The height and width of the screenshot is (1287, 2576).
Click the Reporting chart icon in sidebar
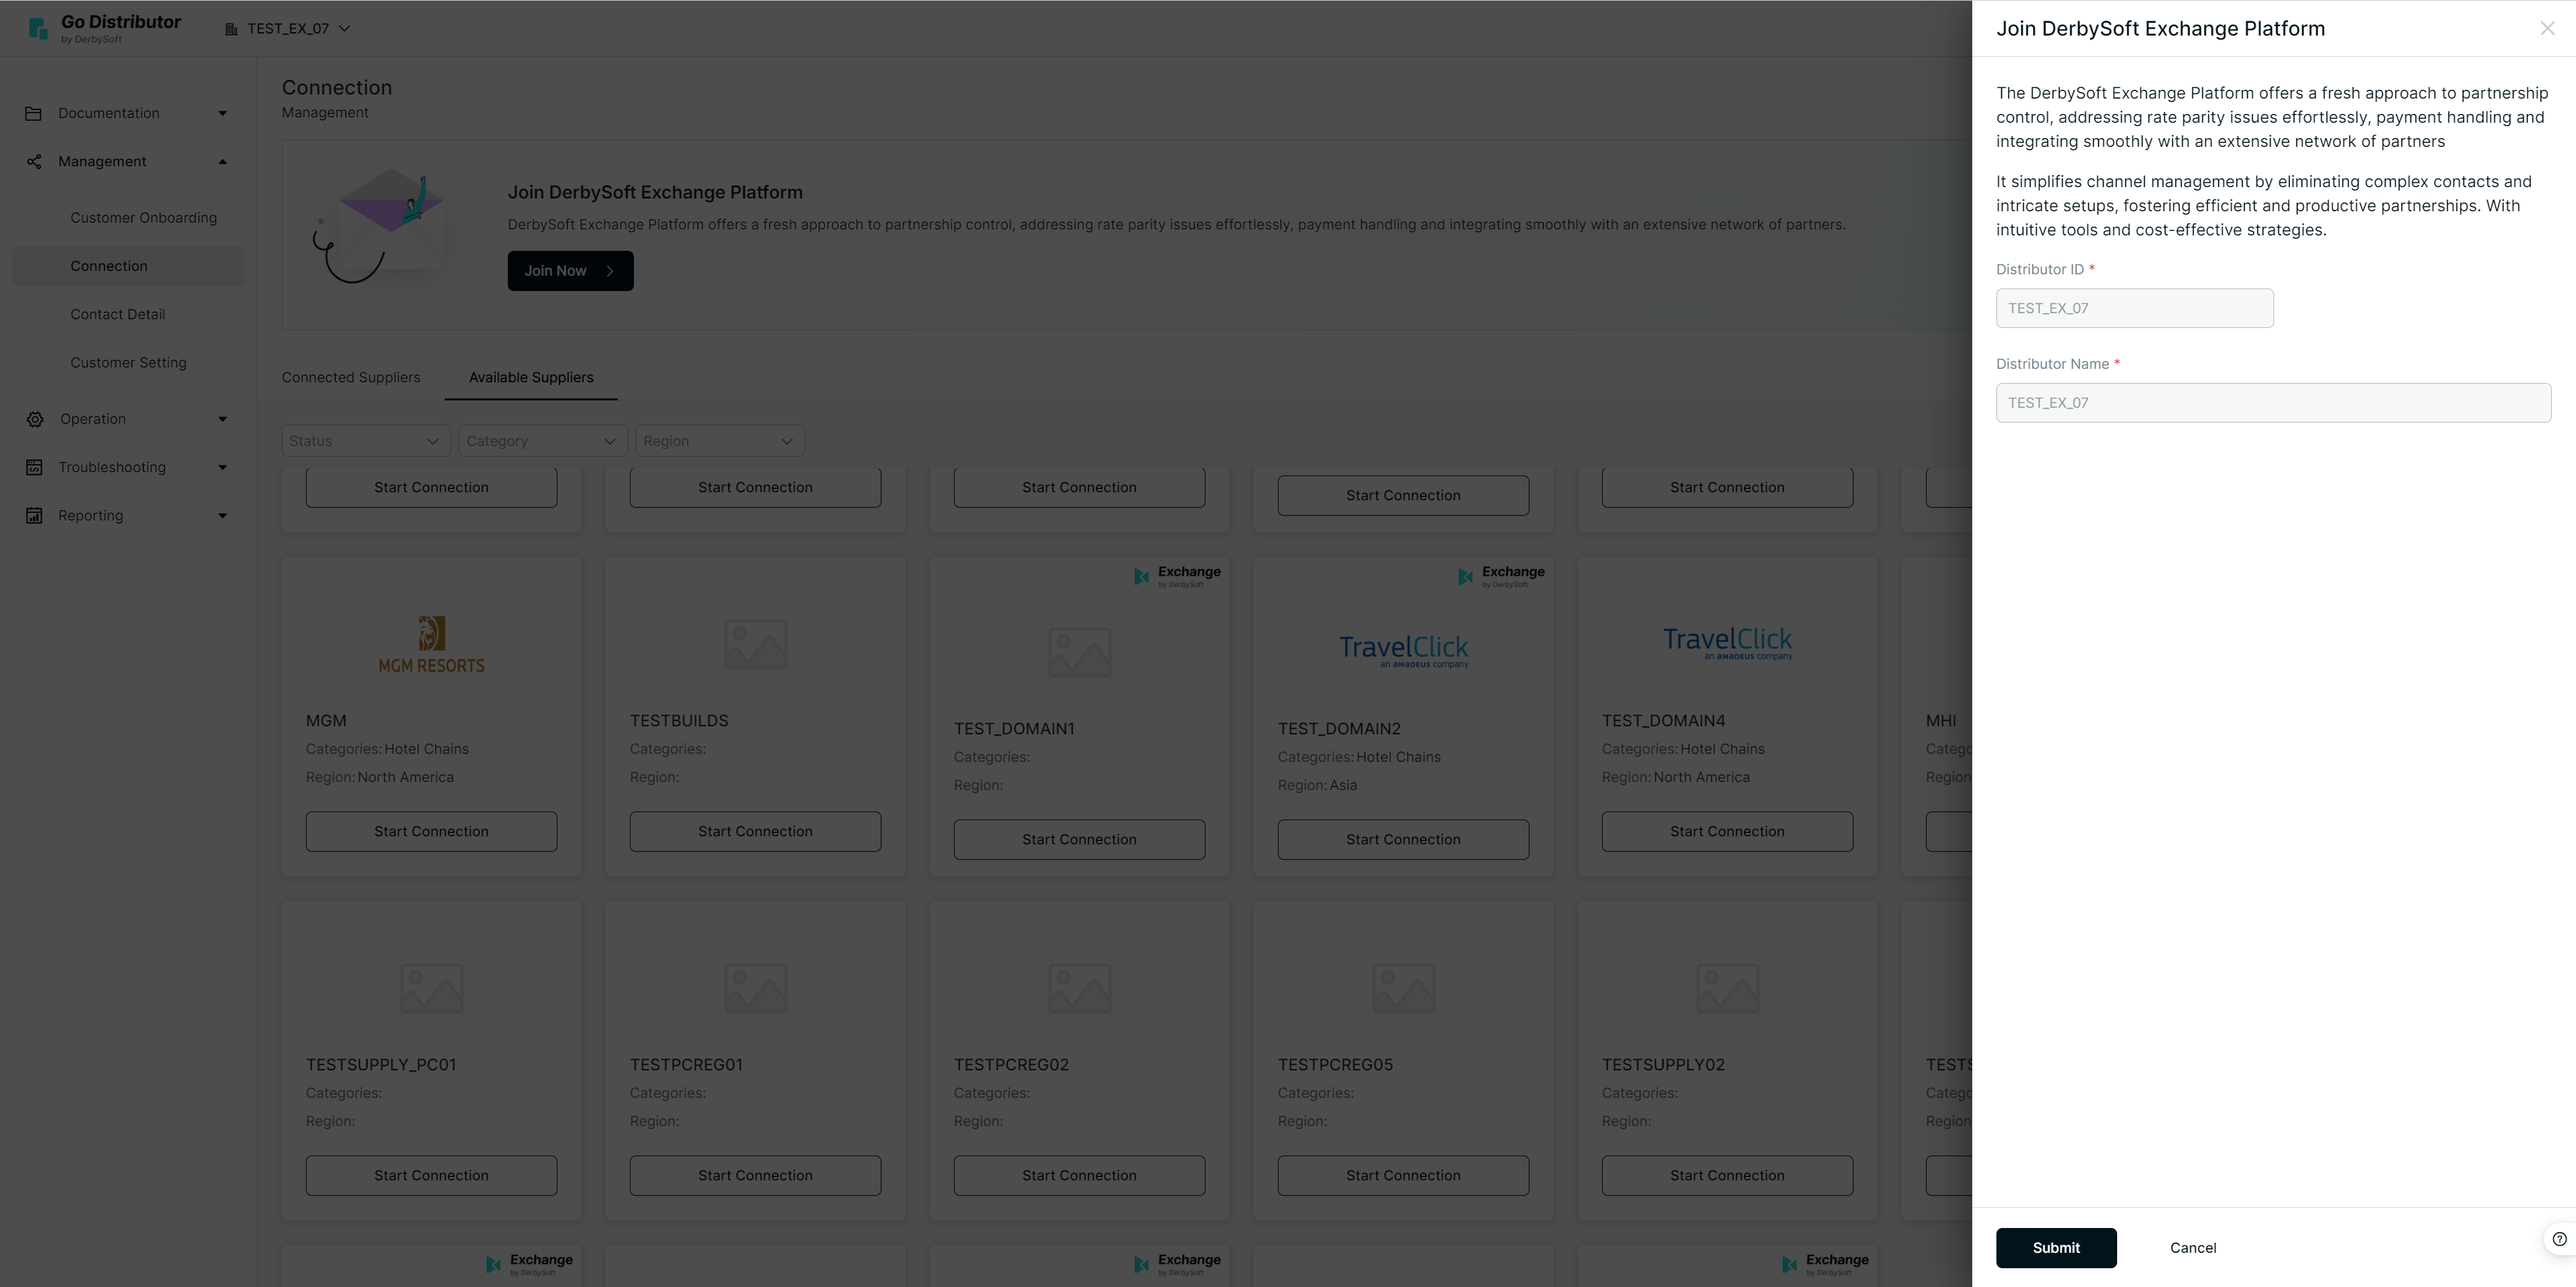coord(34,515)
